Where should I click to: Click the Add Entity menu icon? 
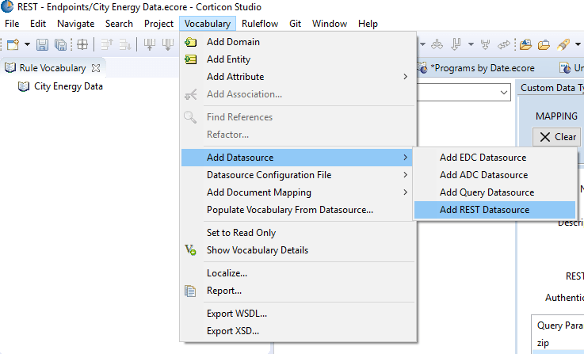190,59
